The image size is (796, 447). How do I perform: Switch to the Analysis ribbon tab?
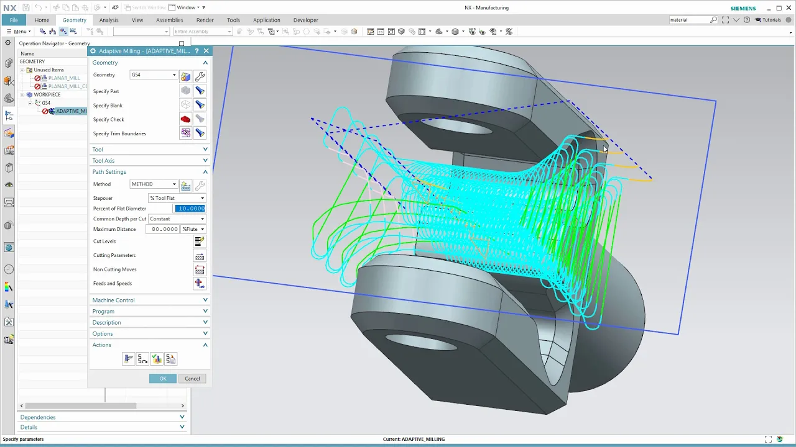pyautogui.click(x=109, y=20)
